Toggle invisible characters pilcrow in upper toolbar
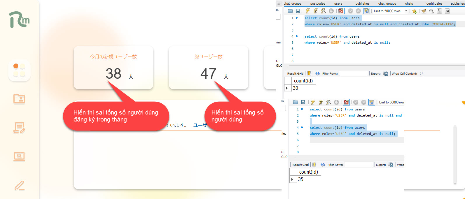This screenshot has height=199, width=465. tap(439, 11)
